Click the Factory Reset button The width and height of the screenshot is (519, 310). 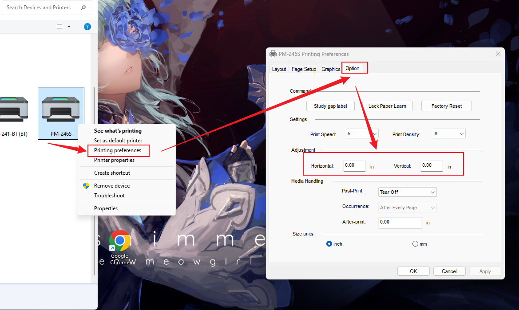[447, 106]
